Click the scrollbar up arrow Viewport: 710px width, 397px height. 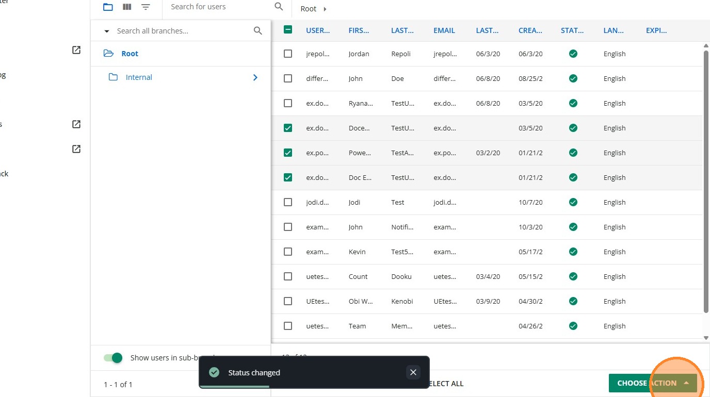pyautogui.click(x=706, y=46)
